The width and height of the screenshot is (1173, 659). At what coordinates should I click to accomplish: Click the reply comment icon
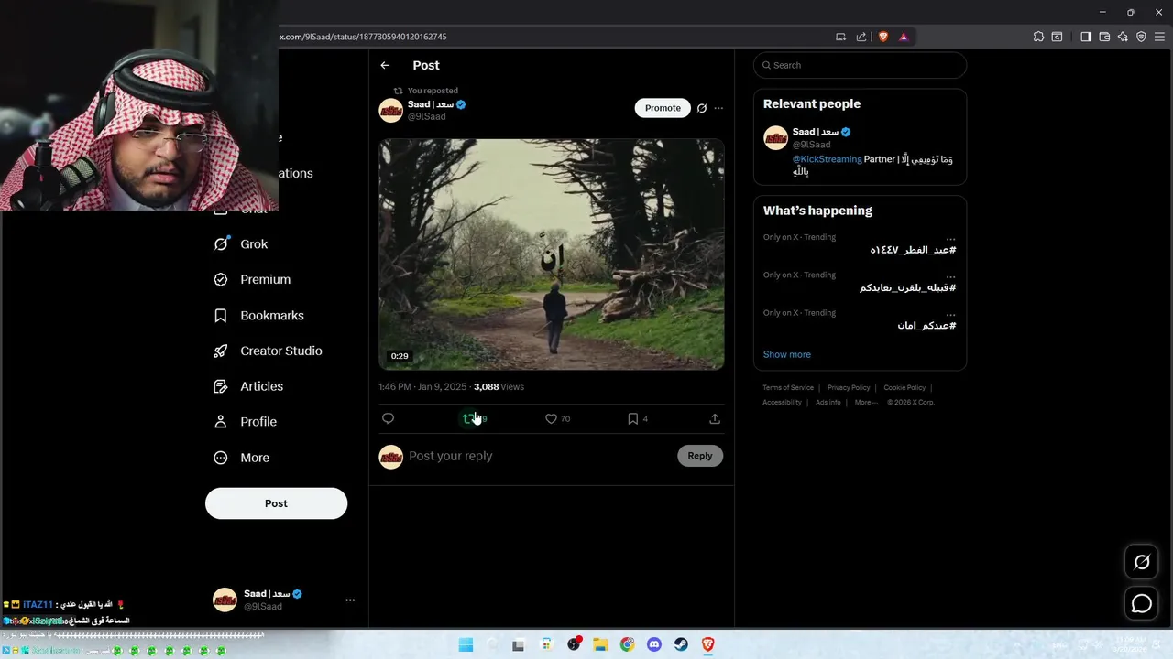pos(388,418)
